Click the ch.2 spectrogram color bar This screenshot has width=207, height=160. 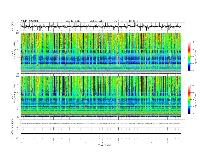pos(189,99)
